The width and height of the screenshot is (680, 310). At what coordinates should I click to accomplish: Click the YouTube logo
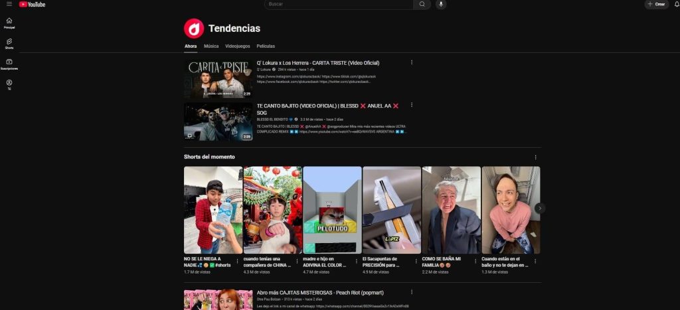[32, 5]
